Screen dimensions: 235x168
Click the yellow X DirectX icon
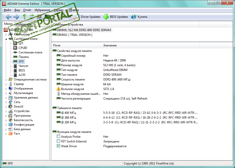(11, 107)
